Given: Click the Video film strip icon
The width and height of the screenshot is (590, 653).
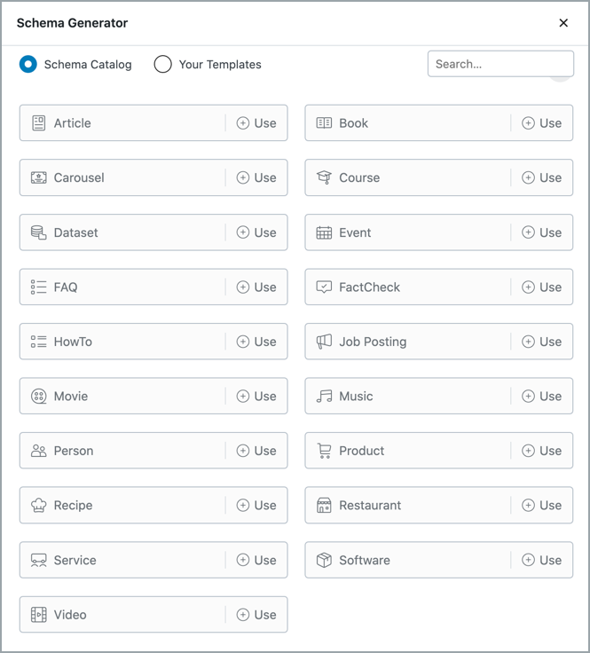Looking at the screenshot, I should 39,615.
